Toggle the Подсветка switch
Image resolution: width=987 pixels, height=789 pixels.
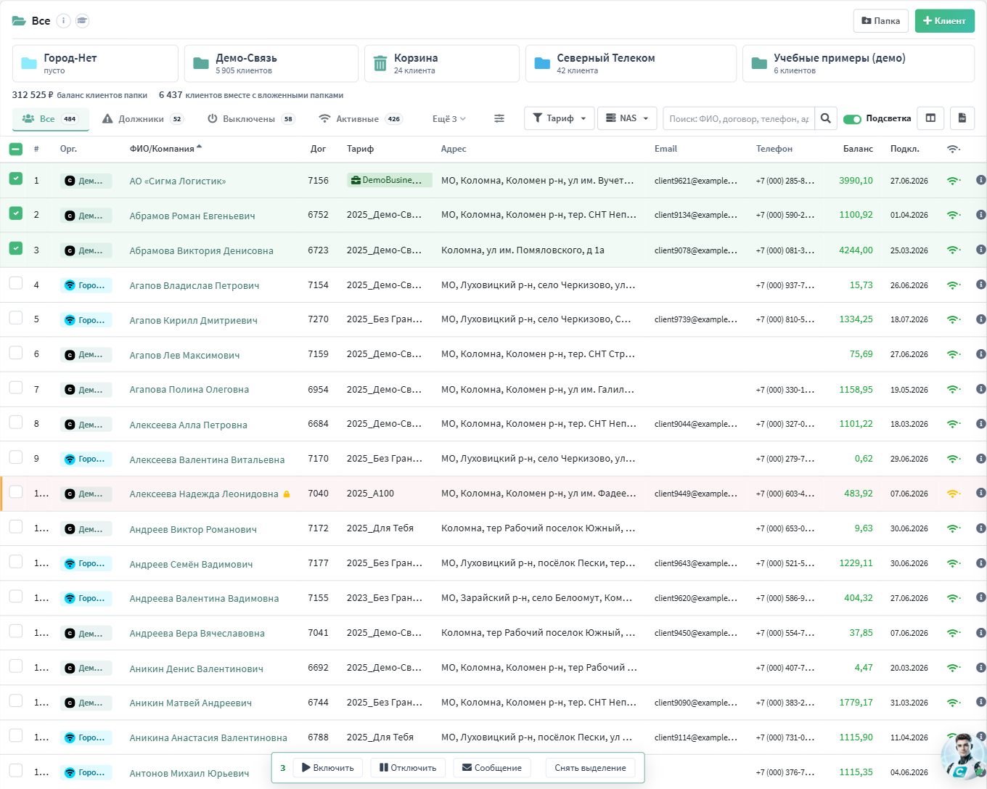click(x=852, y=119)
